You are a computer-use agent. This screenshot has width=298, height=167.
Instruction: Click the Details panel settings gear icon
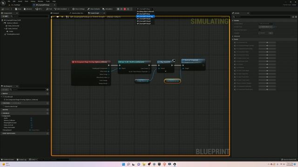tap(296, 17)
